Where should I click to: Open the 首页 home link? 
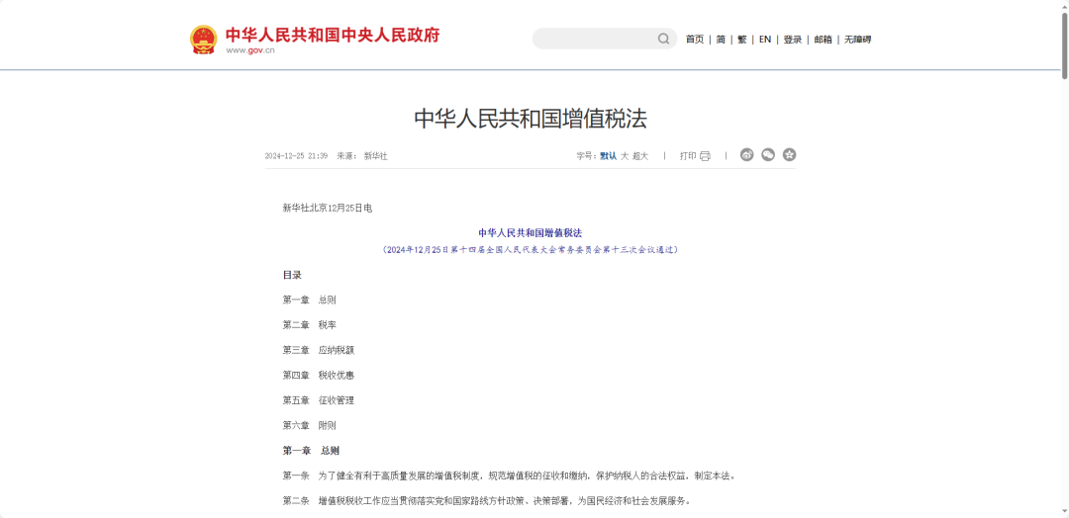tap(695, 40)
